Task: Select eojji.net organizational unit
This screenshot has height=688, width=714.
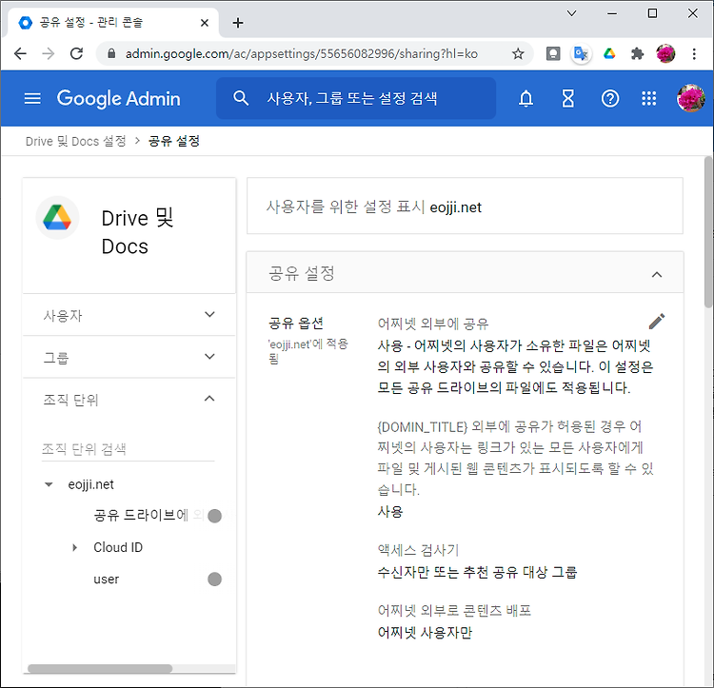Action: (90, 484)
